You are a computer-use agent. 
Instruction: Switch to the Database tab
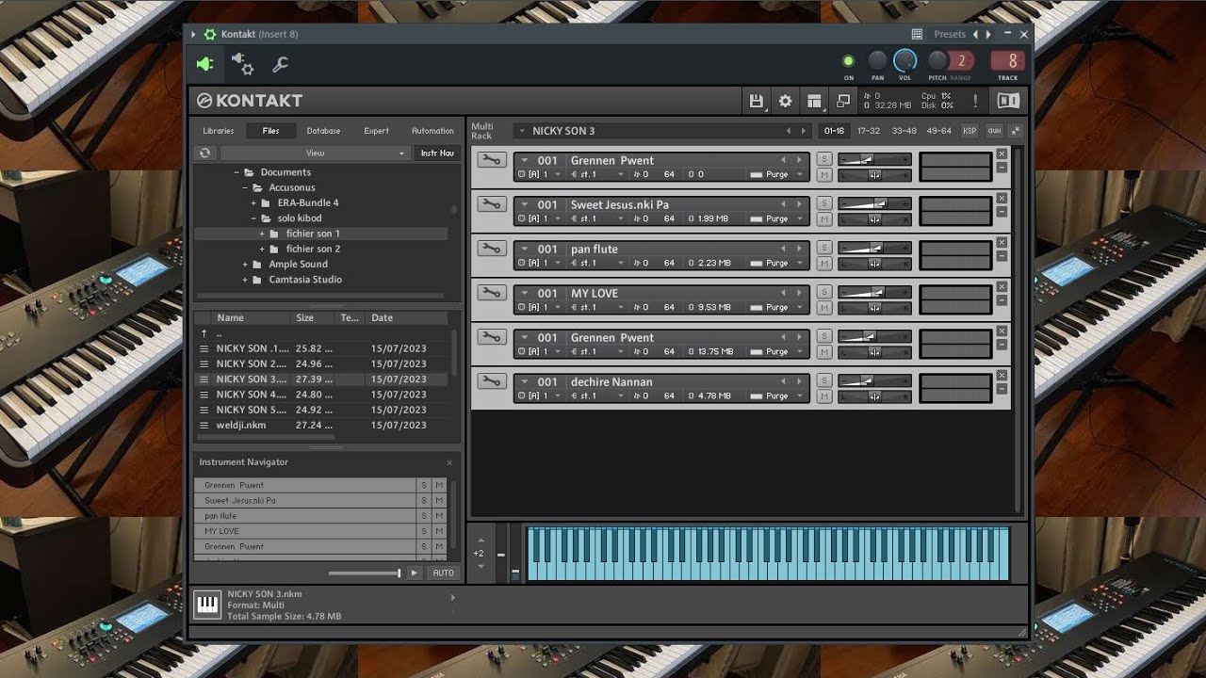coord(323,131)
